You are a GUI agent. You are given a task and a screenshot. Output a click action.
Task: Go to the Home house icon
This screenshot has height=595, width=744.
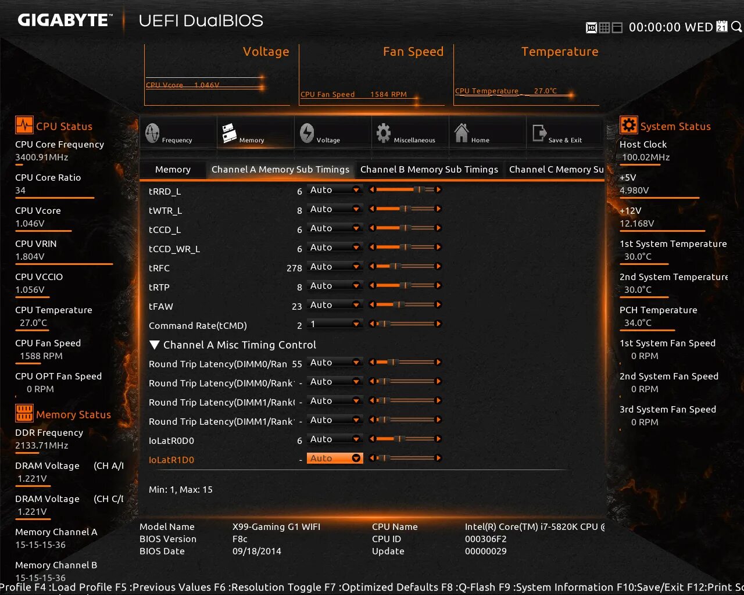[462, 133]
